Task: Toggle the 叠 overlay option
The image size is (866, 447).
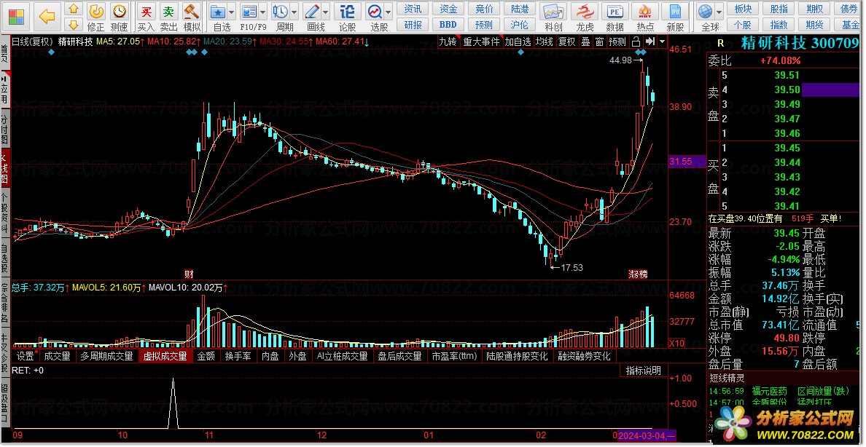Action: pos(585,41)
